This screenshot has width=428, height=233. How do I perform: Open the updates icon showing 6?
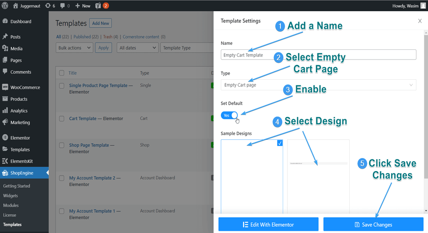[x=48, y=6]
